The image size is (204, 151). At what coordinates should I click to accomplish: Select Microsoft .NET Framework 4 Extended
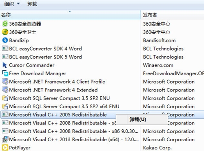point(53,90)
